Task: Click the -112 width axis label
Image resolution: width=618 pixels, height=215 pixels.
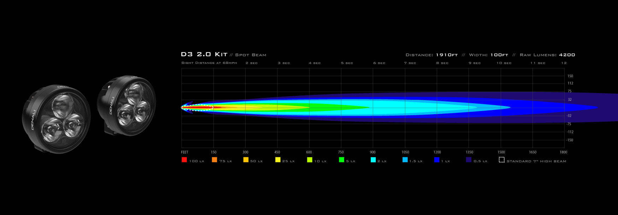Action: [570, 132]
